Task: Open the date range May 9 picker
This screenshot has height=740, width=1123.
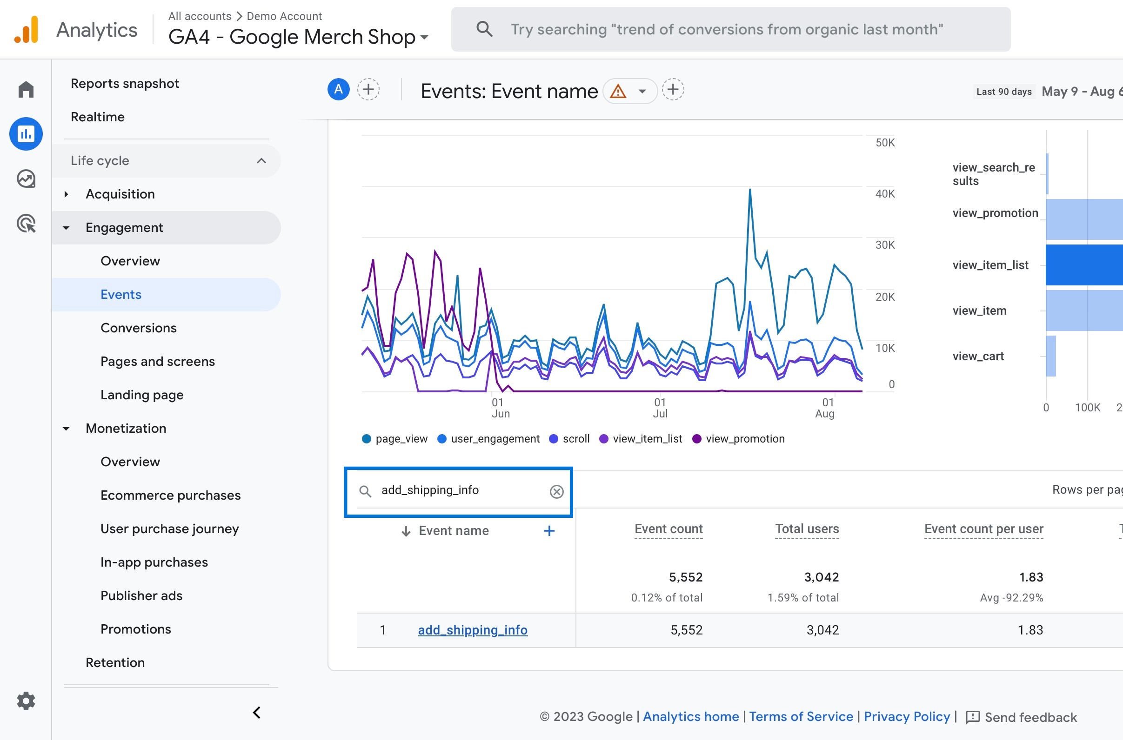Action: click(x=1082, y=91)
